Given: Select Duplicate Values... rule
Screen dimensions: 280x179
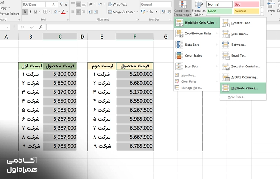Looking at the screenshot, I should [243, 88].
